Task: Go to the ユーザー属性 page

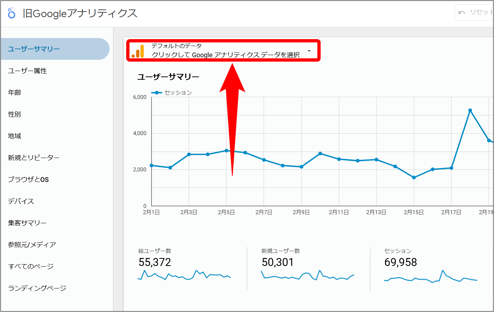Action: (x=28, y=71)
